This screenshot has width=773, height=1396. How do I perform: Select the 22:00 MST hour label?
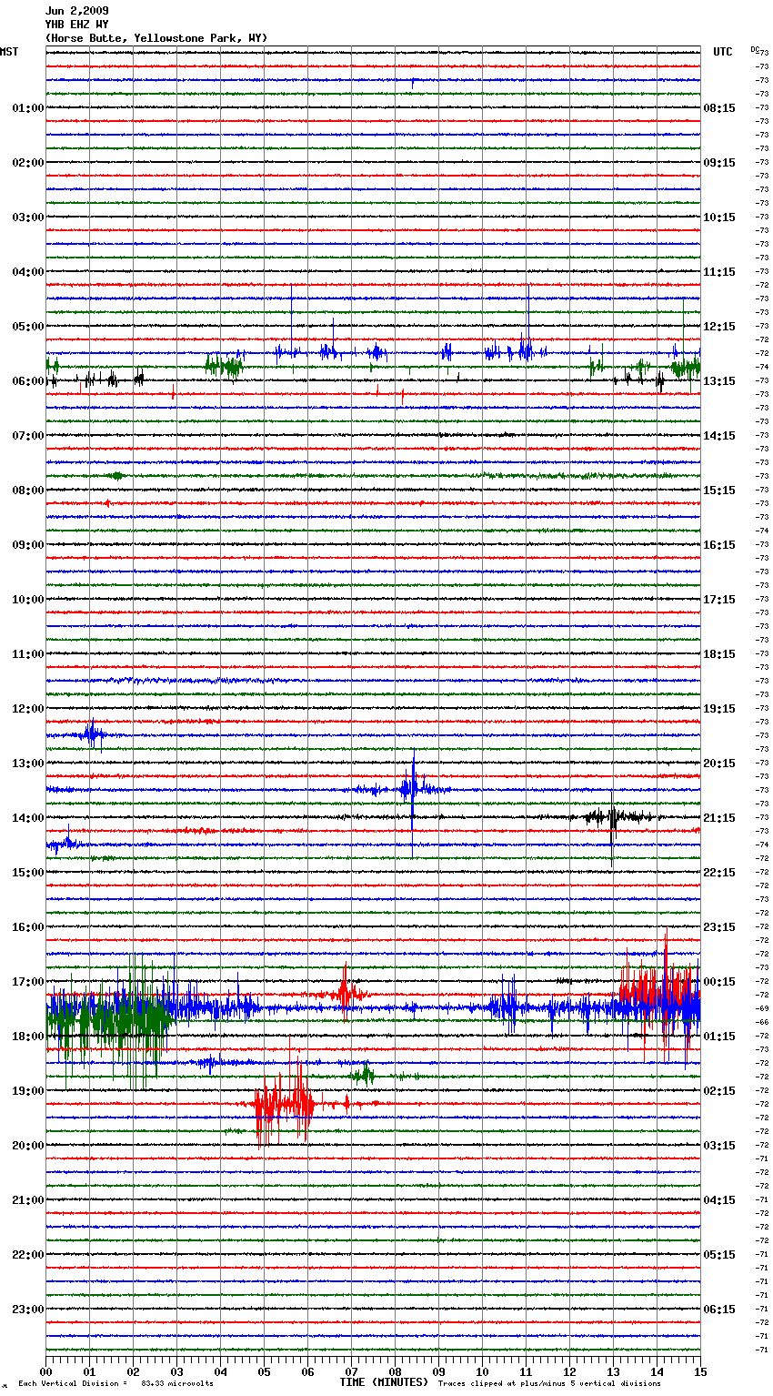click(28, 1255)
